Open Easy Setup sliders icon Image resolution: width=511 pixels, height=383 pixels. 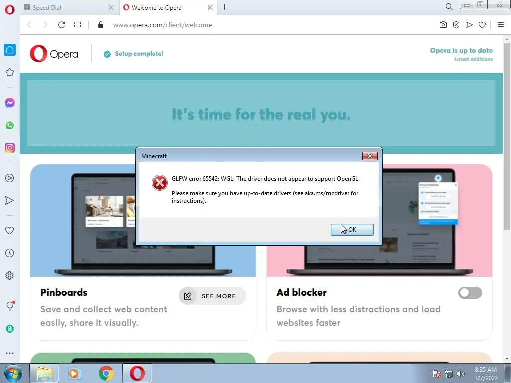(501, 25)
